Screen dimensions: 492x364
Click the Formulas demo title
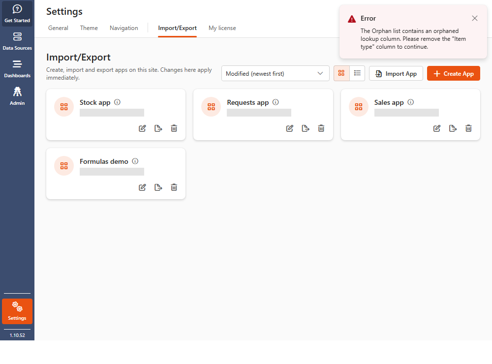(x=104, y=162)
